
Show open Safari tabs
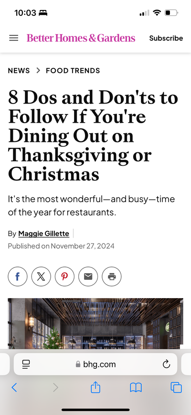pyautogui.click(x=176, y=388)
